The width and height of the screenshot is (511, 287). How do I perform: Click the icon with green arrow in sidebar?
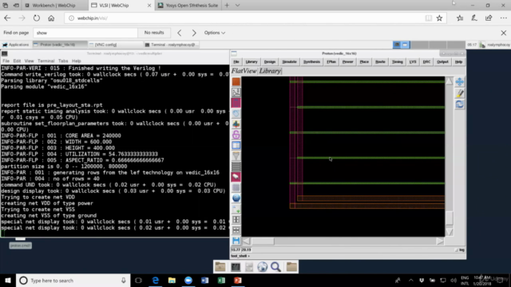tap(236, 209)
